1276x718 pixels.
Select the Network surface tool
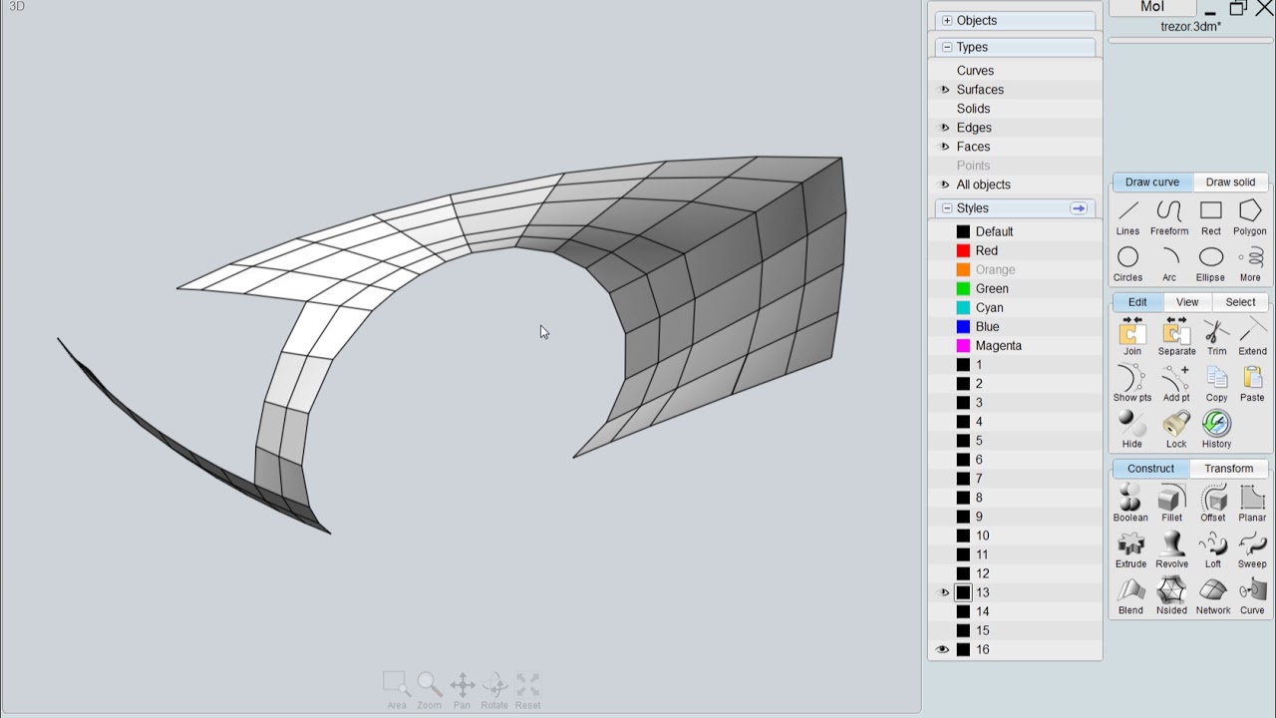[x=1212, y=596]
